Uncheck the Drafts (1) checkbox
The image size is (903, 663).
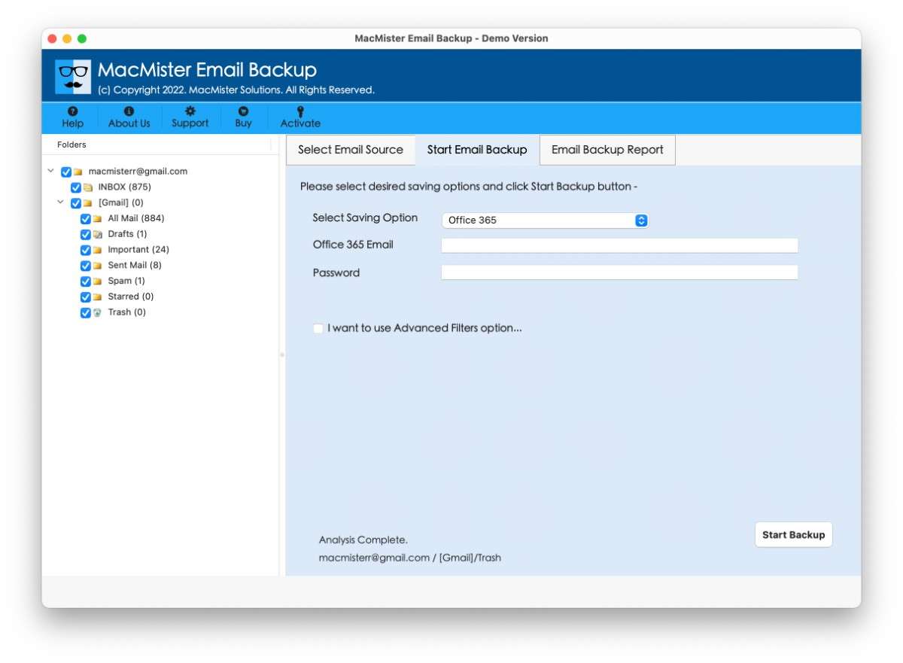[86, 235]
